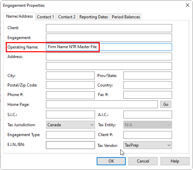This screenshot has height=170, width=193.
Task: Open the Period Balances tab
Action: (126, 17)
